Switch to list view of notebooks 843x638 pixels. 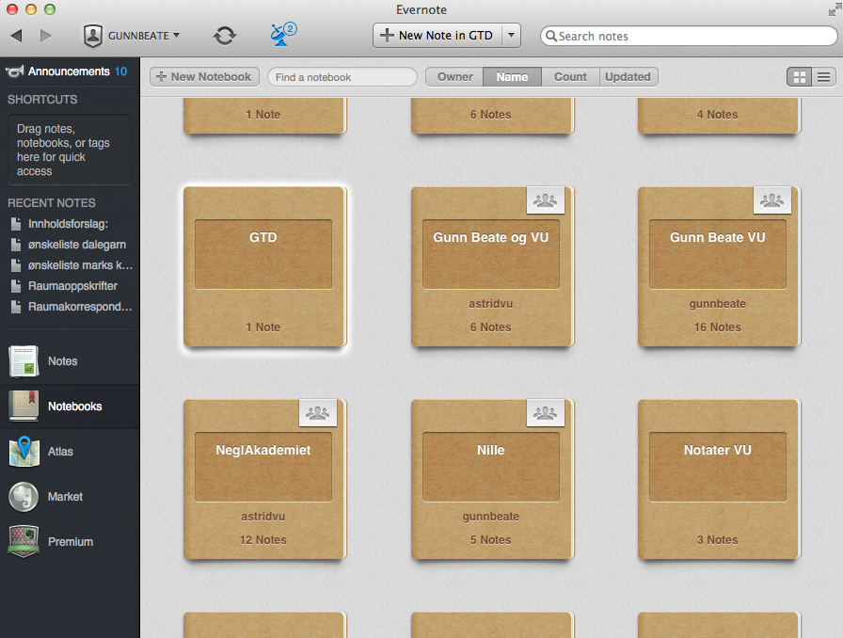tap(823, 77)
